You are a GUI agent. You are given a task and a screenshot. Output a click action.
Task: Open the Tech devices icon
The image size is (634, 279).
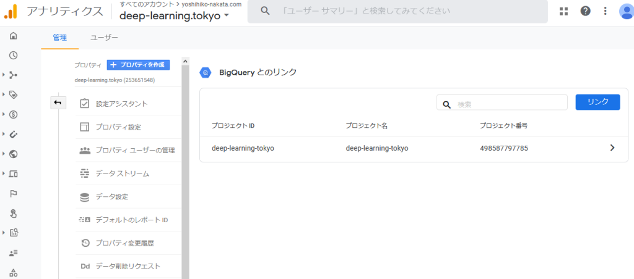pyautogui.click(x=14, y=174)
